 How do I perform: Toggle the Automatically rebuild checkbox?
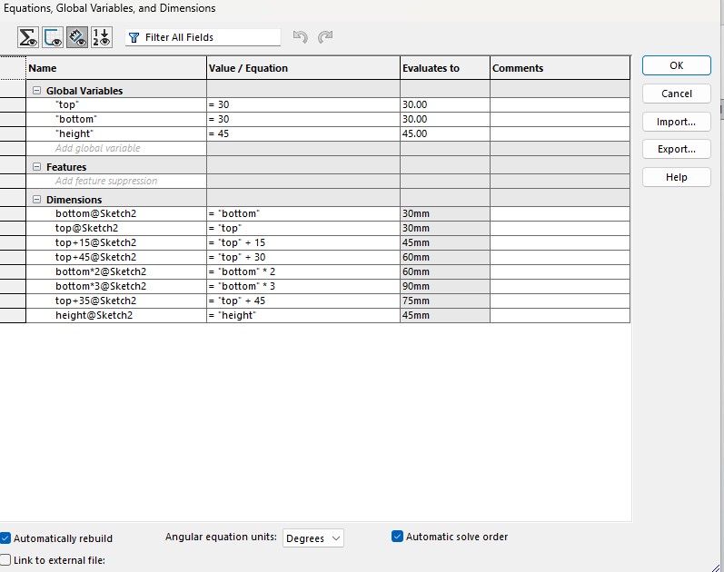6,538
